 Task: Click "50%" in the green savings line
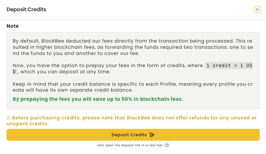[127, 99]
